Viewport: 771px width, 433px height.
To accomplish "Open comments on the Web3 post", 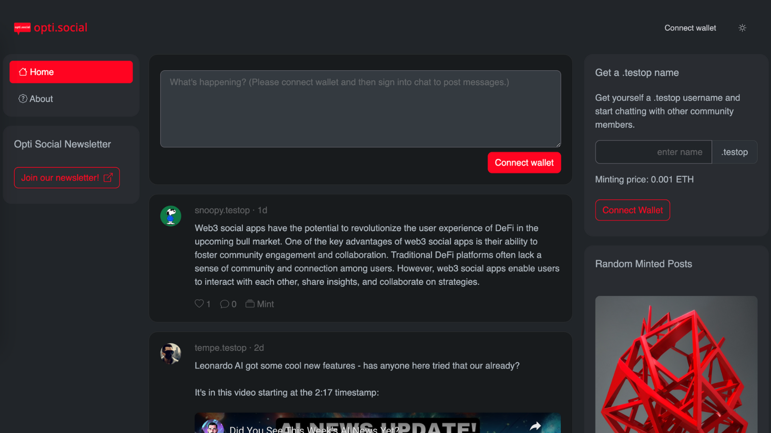I will point(225,304).
